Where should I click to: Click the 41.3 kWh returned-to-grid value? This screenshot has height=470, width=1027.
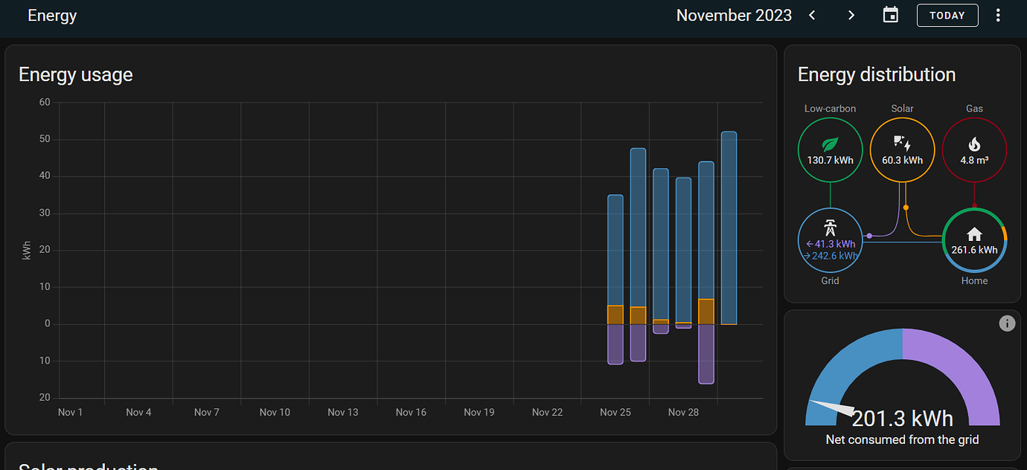pos(831,244)
